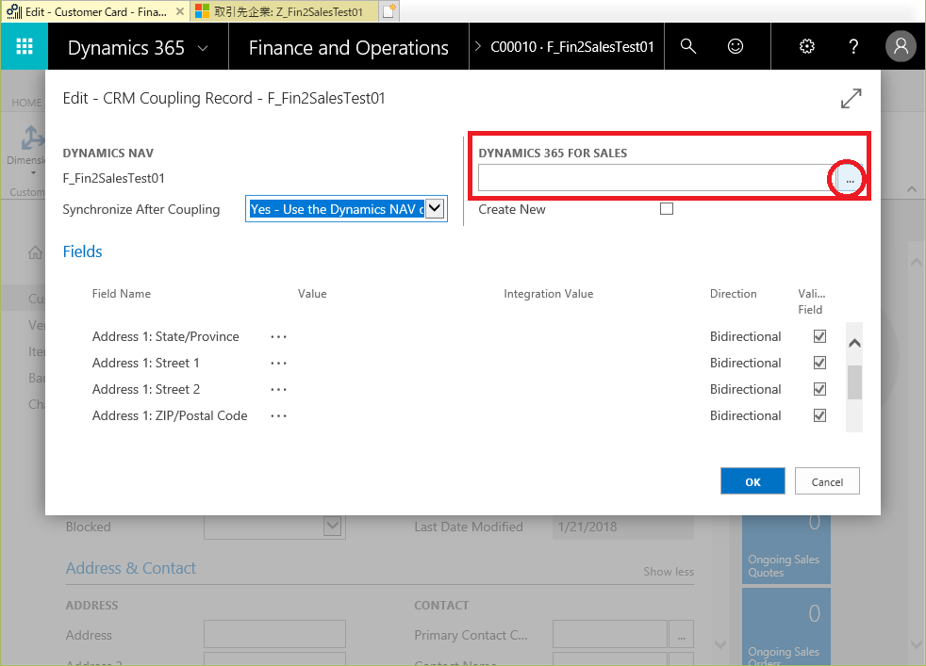Image resolution: width=926 pixels, height=666 pixels.
Task: Open the Ongoing Sales Quotes tile
Action: (786, 549)
